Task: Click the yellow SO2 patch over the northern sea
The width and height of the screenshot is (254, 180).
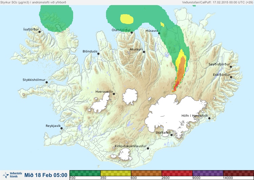Action: pyautogui.click(x=127, y=19)
